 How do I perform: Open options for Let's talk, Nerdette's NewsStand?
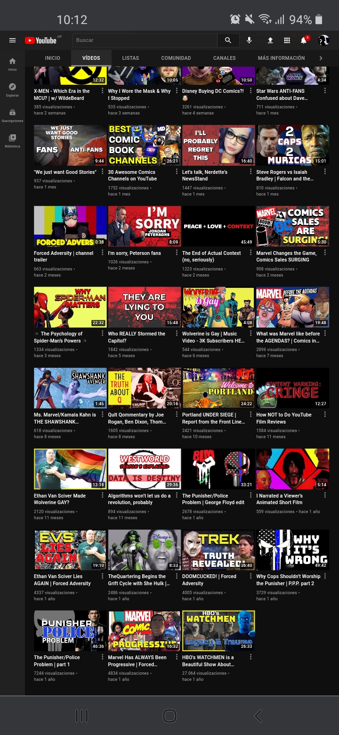(250, 172)
